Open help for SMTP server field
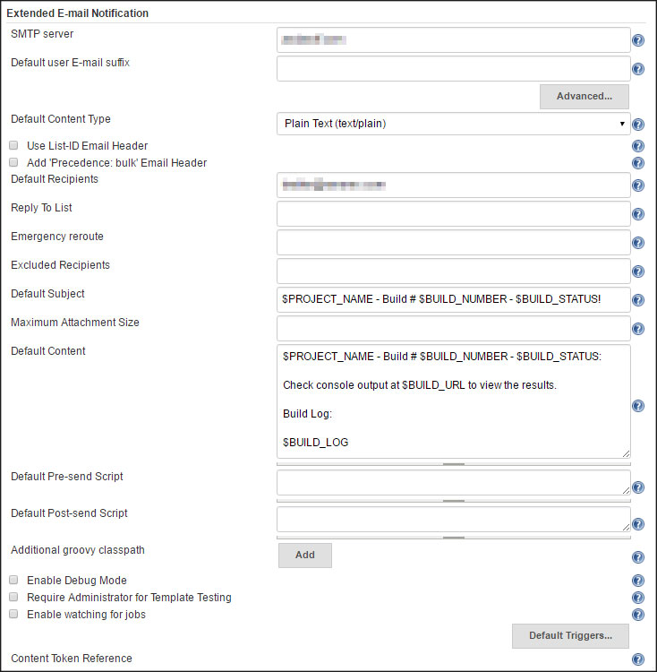The height and width of the screenshot is (672, 657). click(x=637, y=40)
